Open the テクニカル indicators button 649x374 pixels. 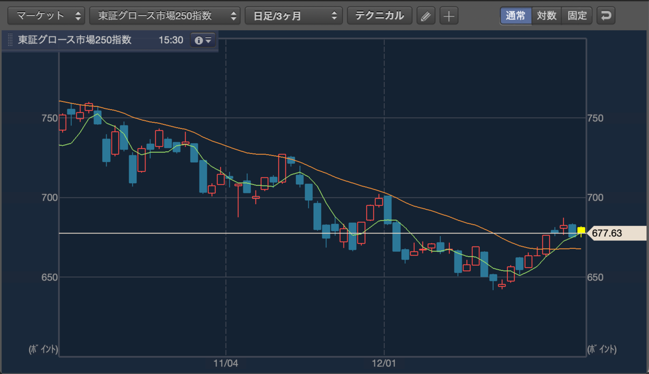[x=380, y=16]
